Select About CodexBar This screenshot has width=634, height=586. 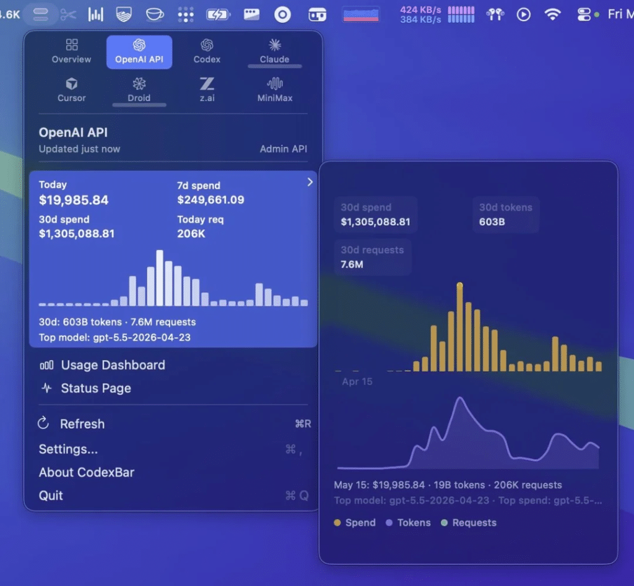point(173,472)
